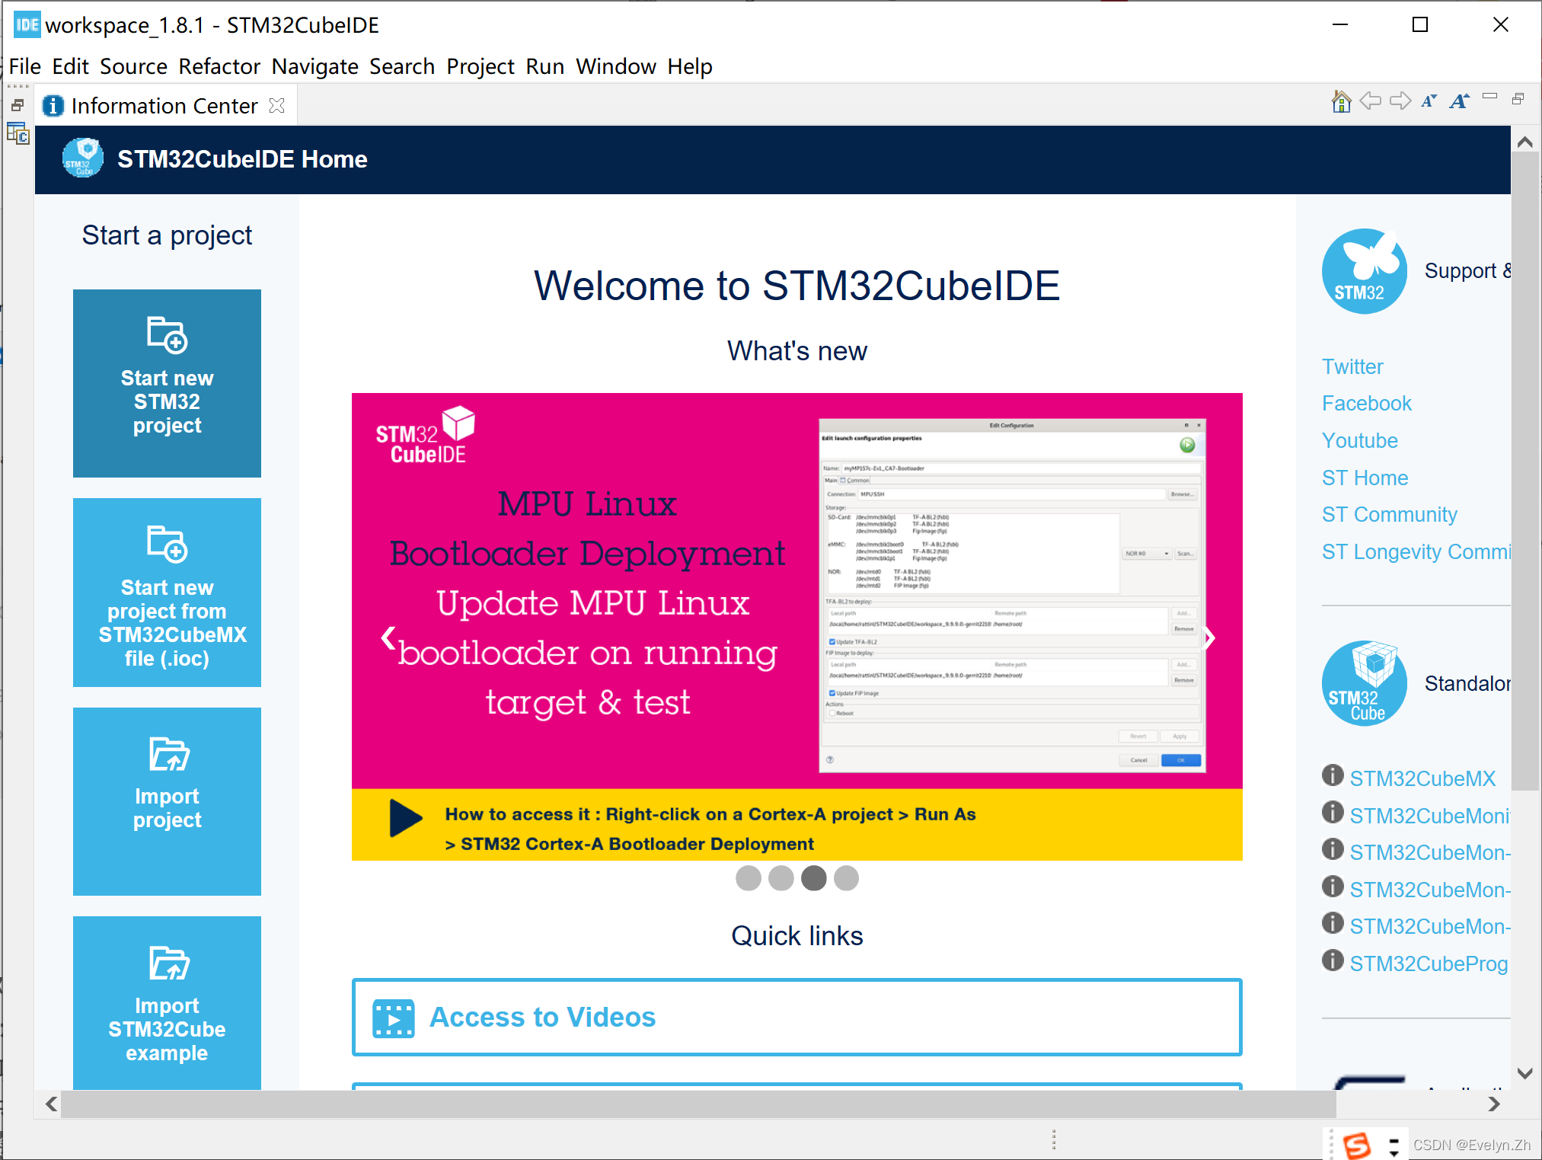
Task: Click the horizontal scrollbar right arrow
Action: [x=1494, y=1104]
